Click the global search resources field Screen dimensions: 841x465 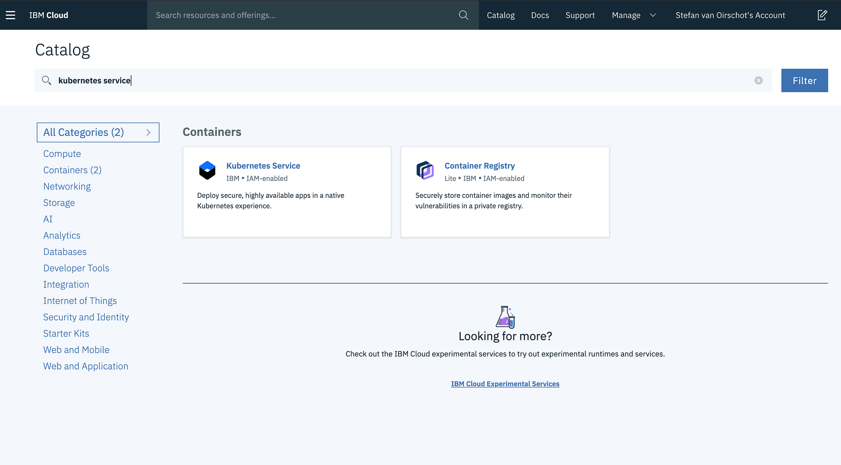click(301, 15)
